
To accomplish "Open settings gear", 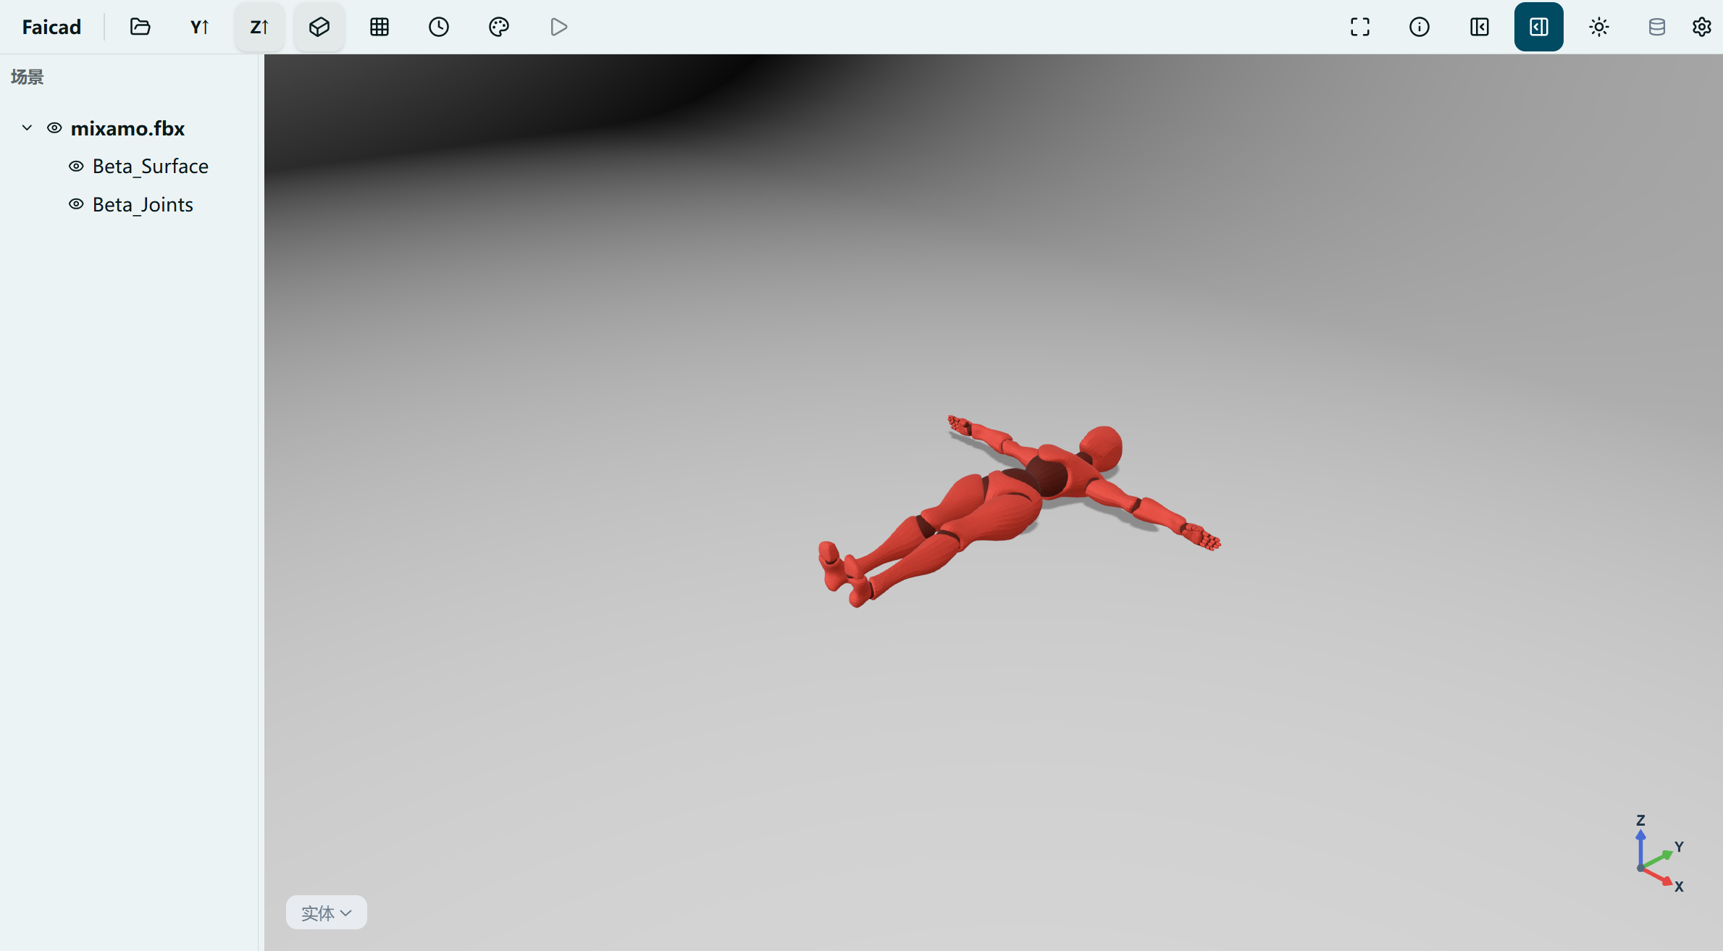I will [1702, 27].
